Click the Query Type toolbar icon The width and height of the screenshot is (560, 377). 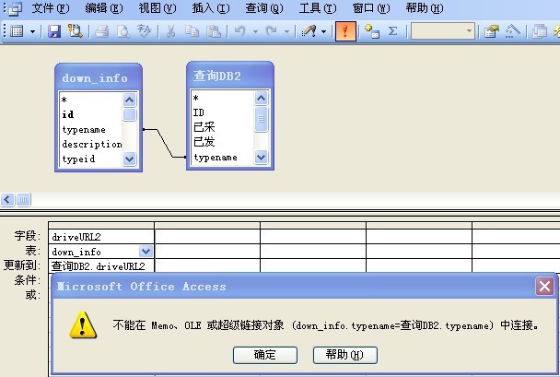(x=309, y=31)
